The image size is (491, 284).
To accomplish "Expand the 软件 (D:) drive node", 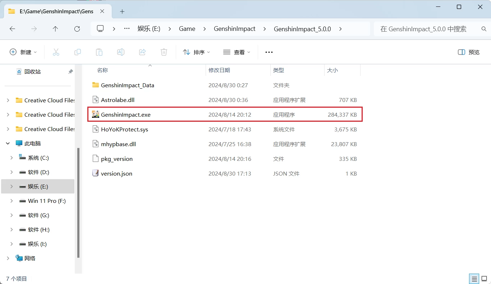I will (x=12, y=172).
